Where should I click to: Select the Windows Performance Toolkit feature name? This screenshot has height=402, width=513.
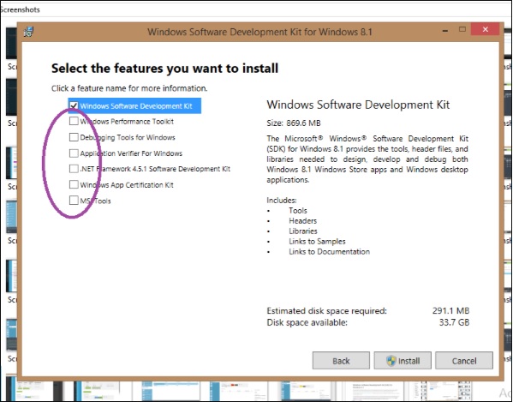pos(127,122)
